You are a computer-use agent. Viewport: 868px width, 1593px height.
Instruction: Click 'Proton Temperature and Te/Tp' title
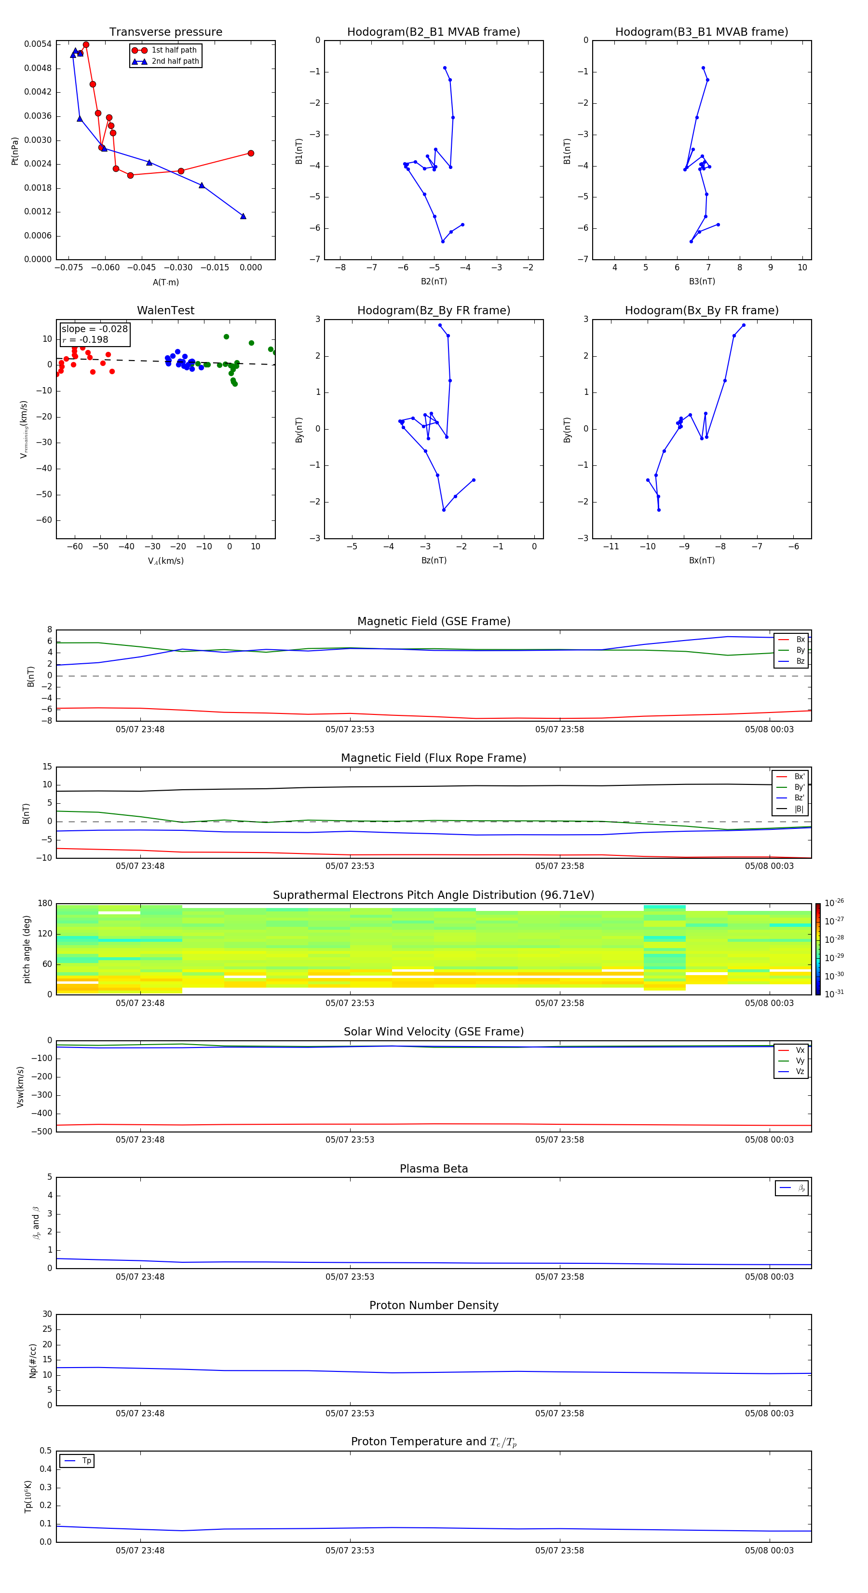[434, 1442]
